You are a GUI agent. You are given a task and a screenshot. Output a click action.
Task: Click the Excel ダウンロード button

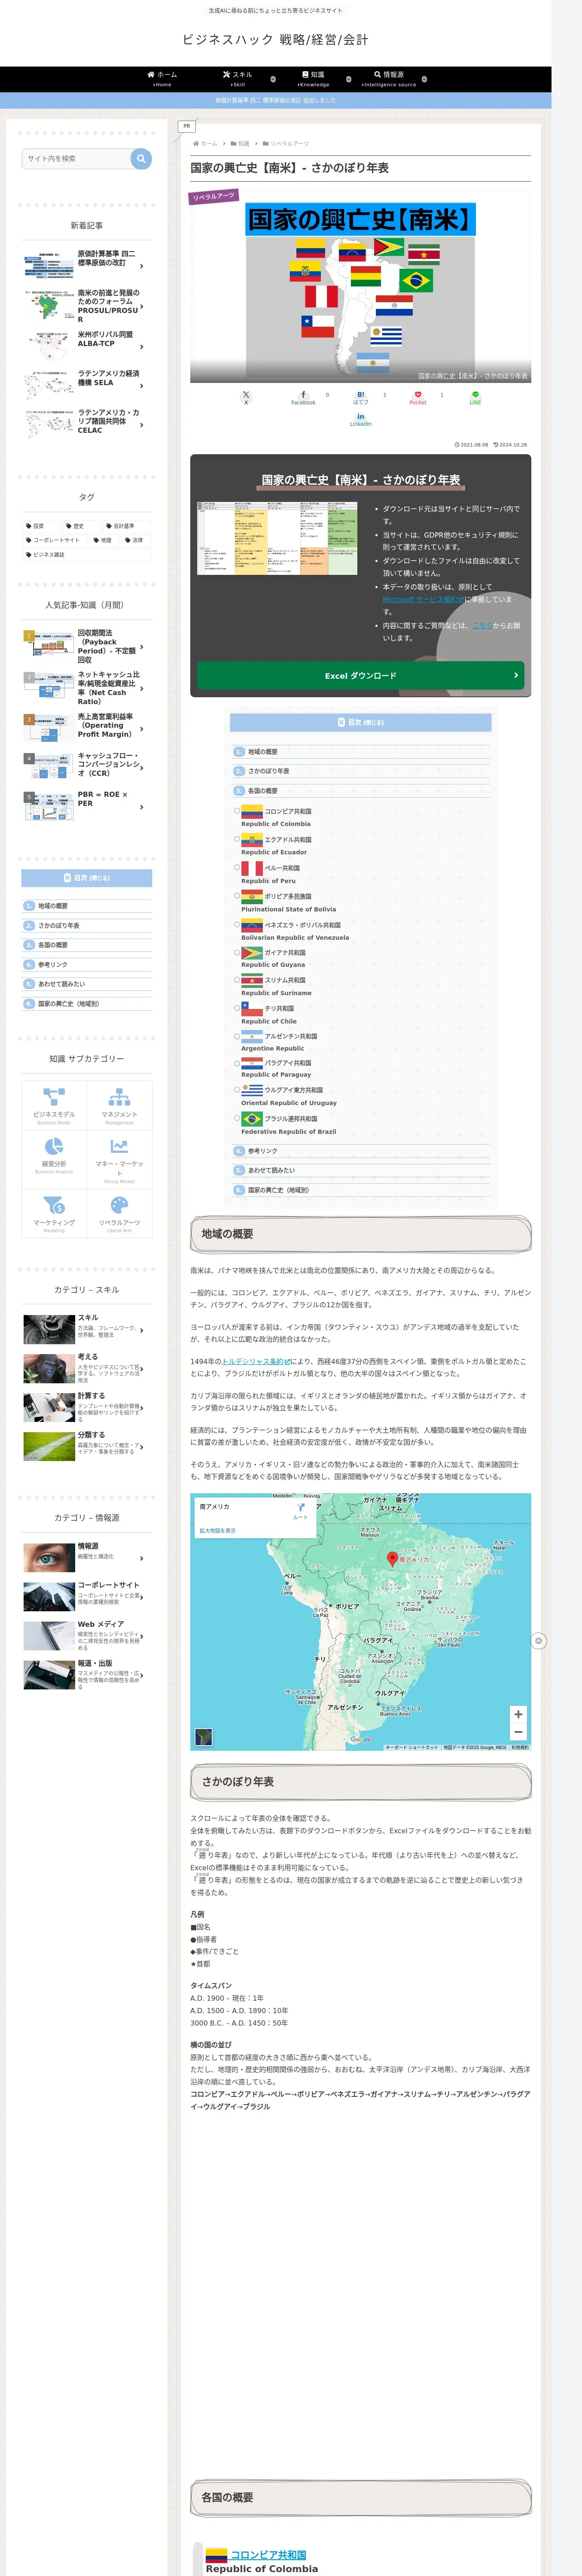click(360, 676)
